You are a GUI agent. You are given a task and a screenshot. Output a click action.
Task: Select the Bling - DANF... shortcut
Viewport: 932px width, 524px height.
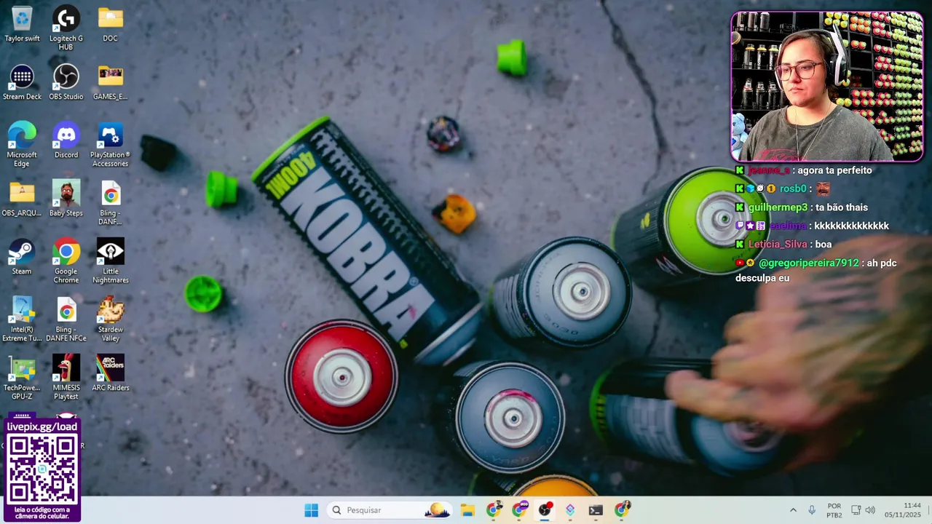tap(110, 202)
